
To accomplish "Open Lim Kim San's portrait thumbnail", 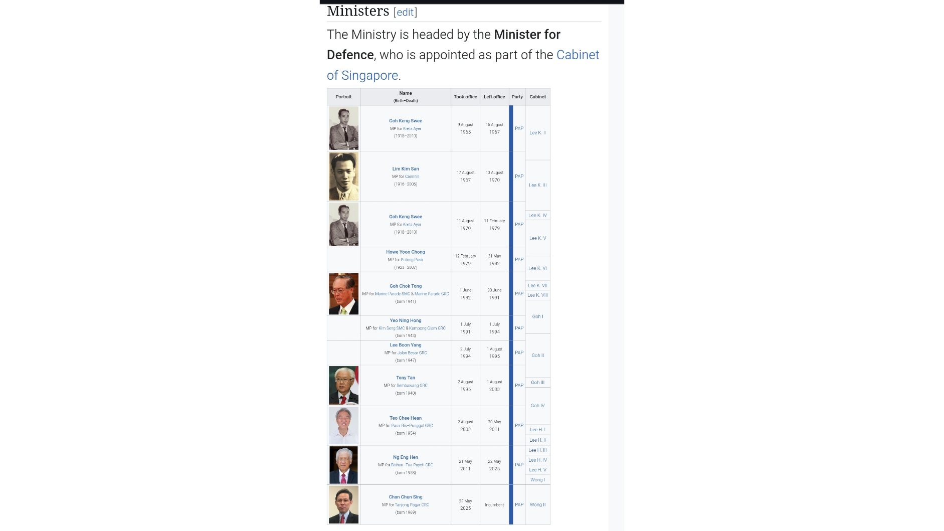I will coord(343,176).
